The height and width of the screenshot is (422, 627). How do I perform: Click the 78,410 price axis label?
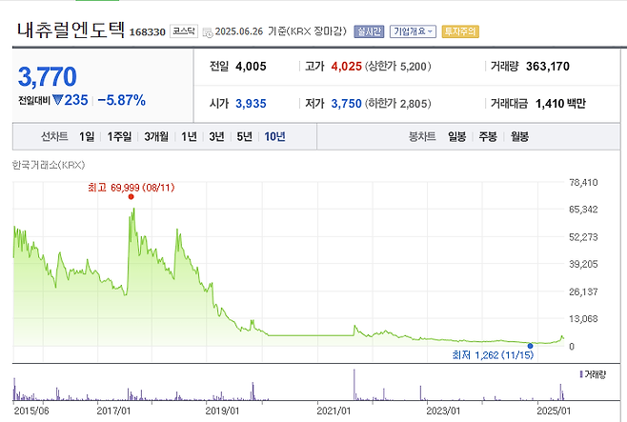[x=583, y=183]
